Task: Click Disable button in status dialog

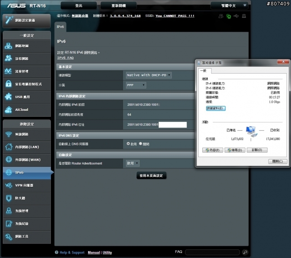Action: click(235, 150)
